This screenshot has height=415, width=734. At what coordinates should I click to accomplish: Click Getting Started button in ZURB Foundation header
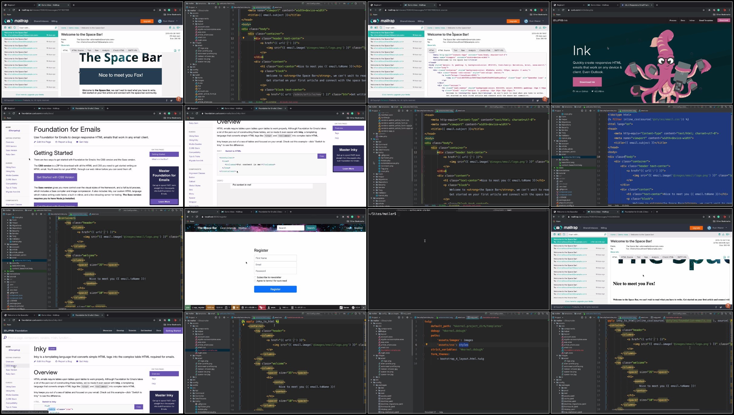pyautogui.click(x=173, y=331)
